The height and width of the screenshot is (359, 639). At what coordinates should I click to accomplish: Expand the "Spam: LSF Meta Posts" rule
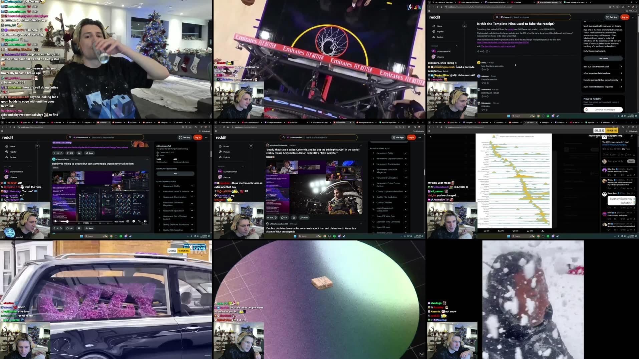click(405, 216)
